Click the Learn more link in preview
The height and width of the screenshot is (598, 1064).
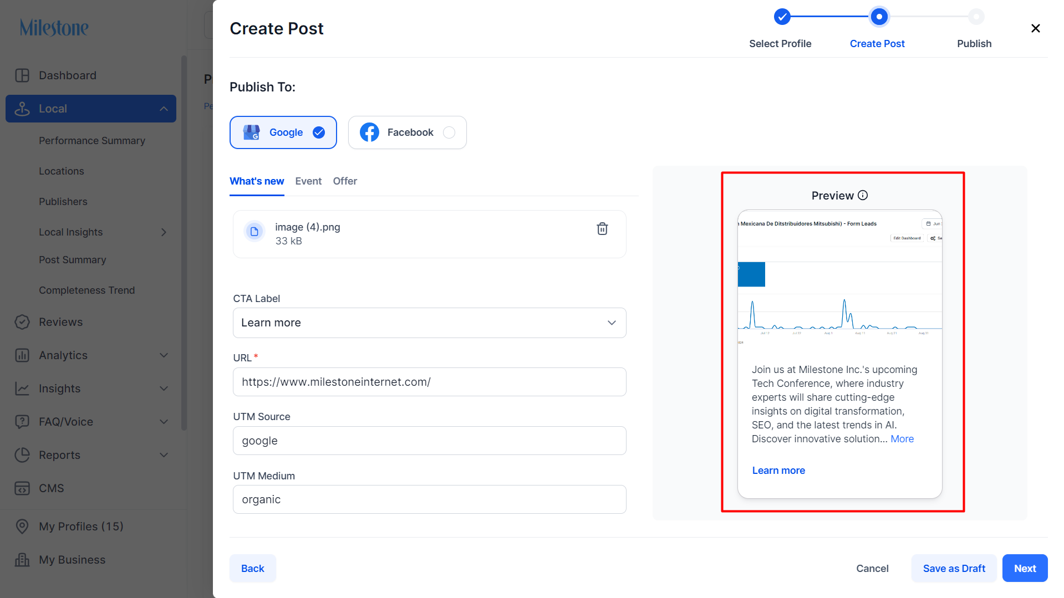(x=778, y=471)
